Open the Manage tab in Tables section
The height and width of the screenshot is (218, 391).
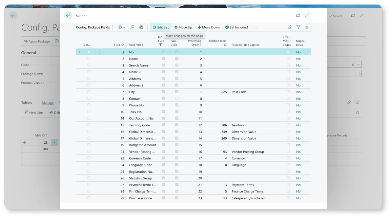(x=48, y=102)
